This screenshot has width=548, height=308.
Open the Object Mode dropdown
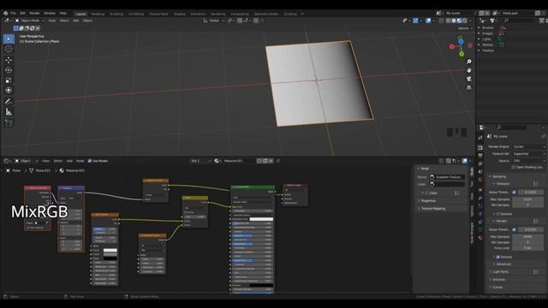coord(30,21)
